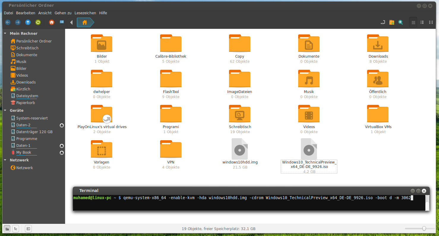The width and height of the screenshot is (439, 236).
Task: Reload the current folder view
Action: [x=38, y=22]
